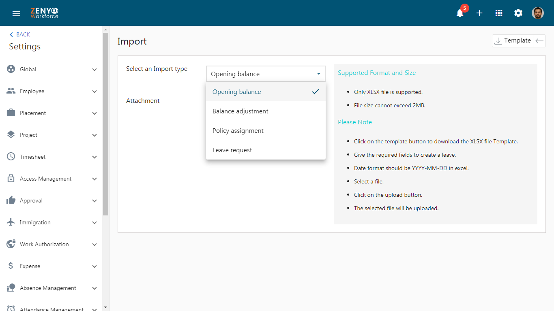Click the Placement briefcase icon
Screen dimensions: 554x311
point(11,113)
